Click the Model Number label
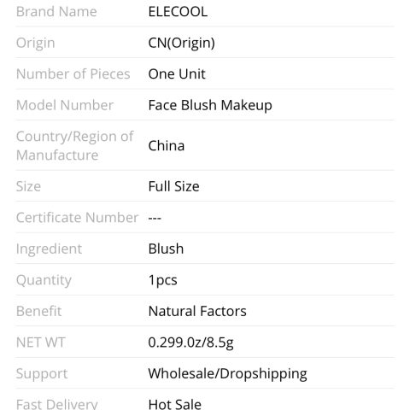The height and width of the screenshot is (410, 410). click(x=65, y=105)
